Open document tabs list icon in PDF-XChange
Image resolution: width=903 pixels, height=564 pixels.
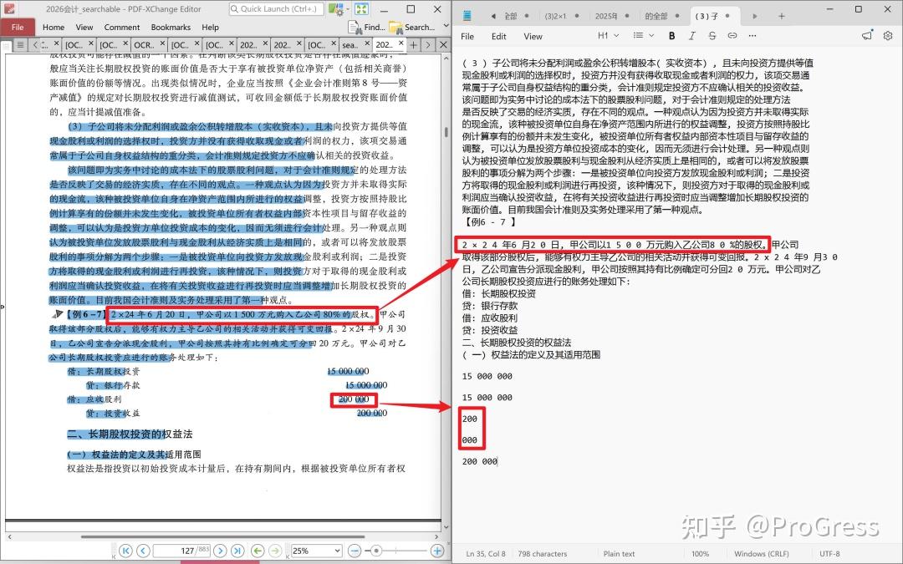coord(19,44)
